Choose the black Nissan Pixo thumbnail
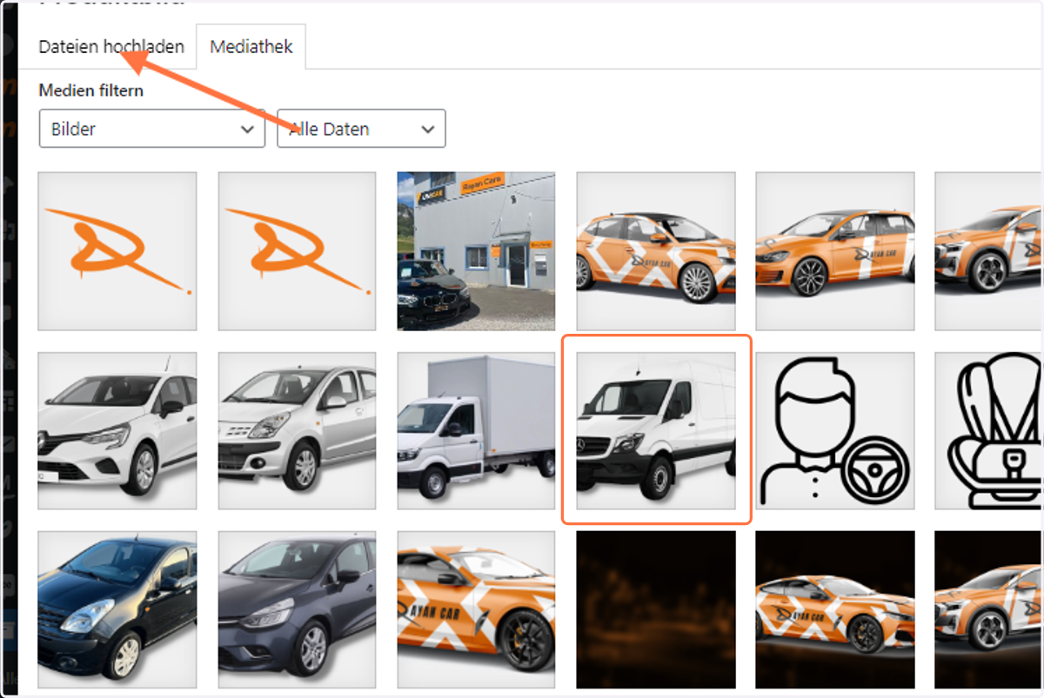This screenshot has height=698, width=1044. pos(117,609)
